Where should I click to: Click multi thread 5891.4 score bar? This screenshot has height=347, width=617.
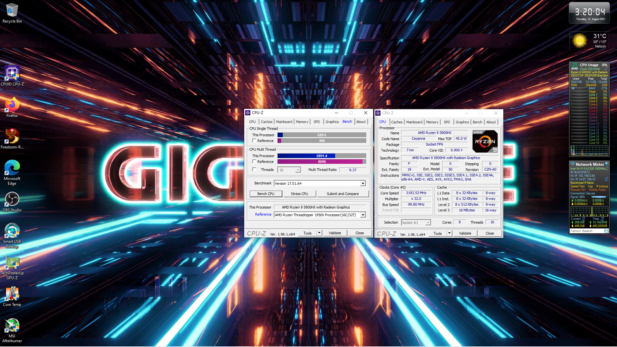point(322,156)
